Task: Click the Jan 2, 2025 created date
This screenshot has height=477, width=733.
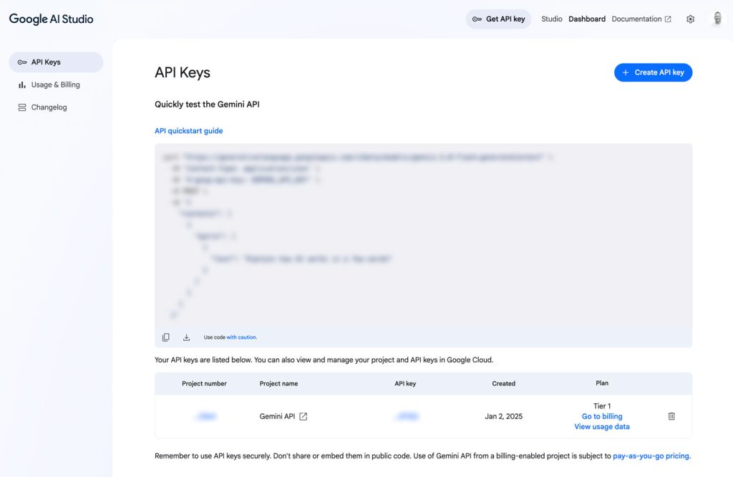Action: tap(503, 416)
